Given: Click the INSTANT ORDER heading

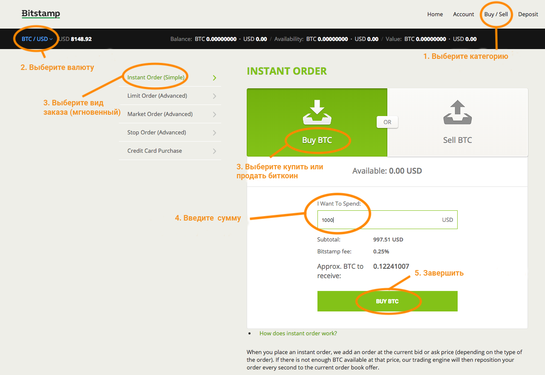Looking at the screenshot, I should [x=287, y=71].
